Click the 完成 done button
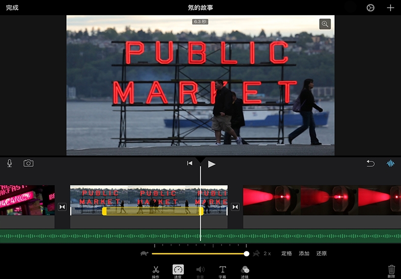Screen dimensions: 401x279 [12, 8]
